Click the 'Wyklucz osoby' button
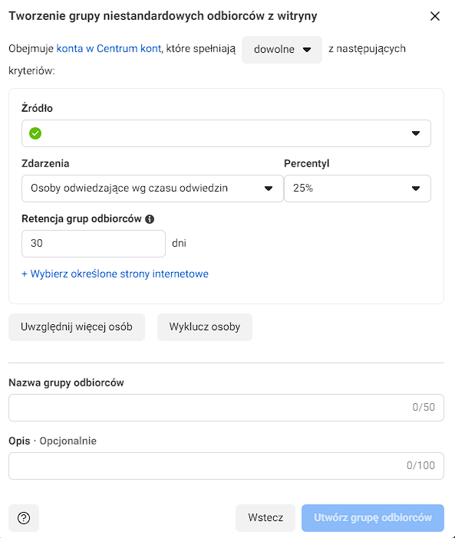 pos(205,327)
